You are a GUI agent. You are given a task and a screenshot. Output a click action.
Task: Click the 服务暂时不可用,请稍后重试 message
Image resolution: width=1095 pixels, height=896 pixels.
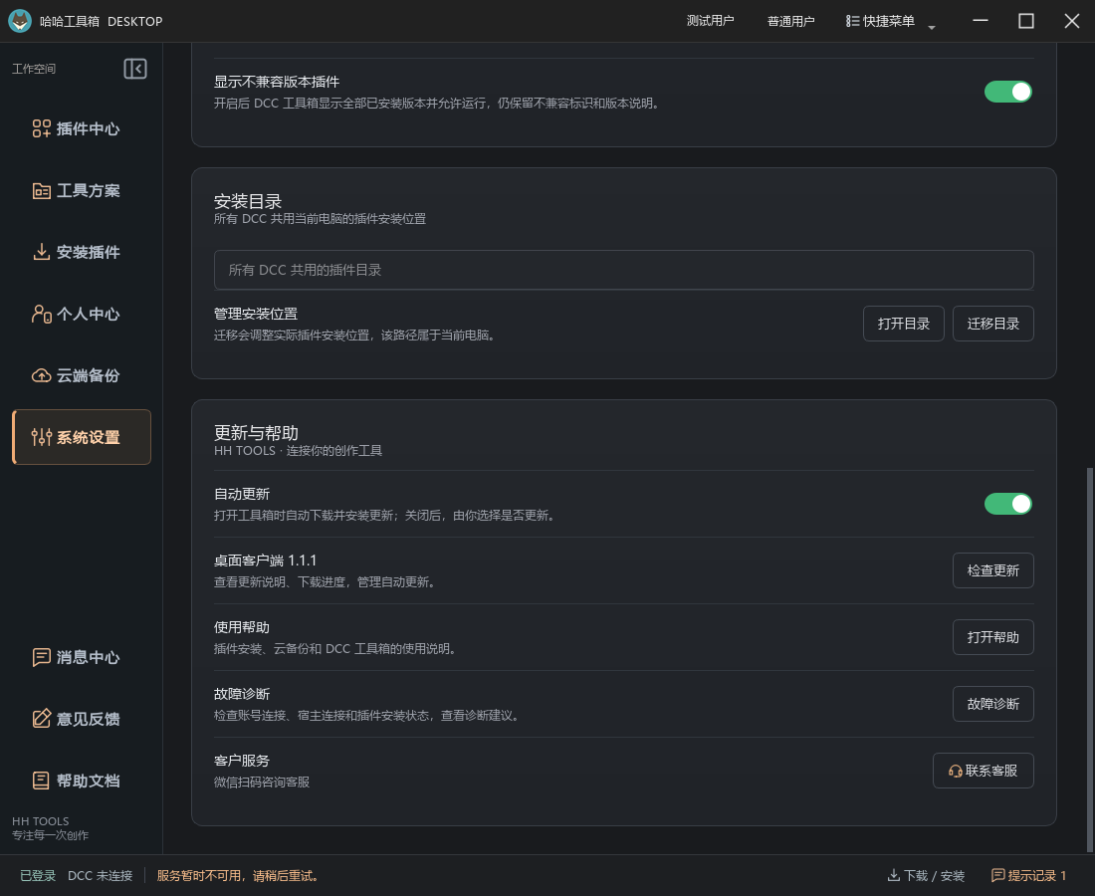(238, 875)
